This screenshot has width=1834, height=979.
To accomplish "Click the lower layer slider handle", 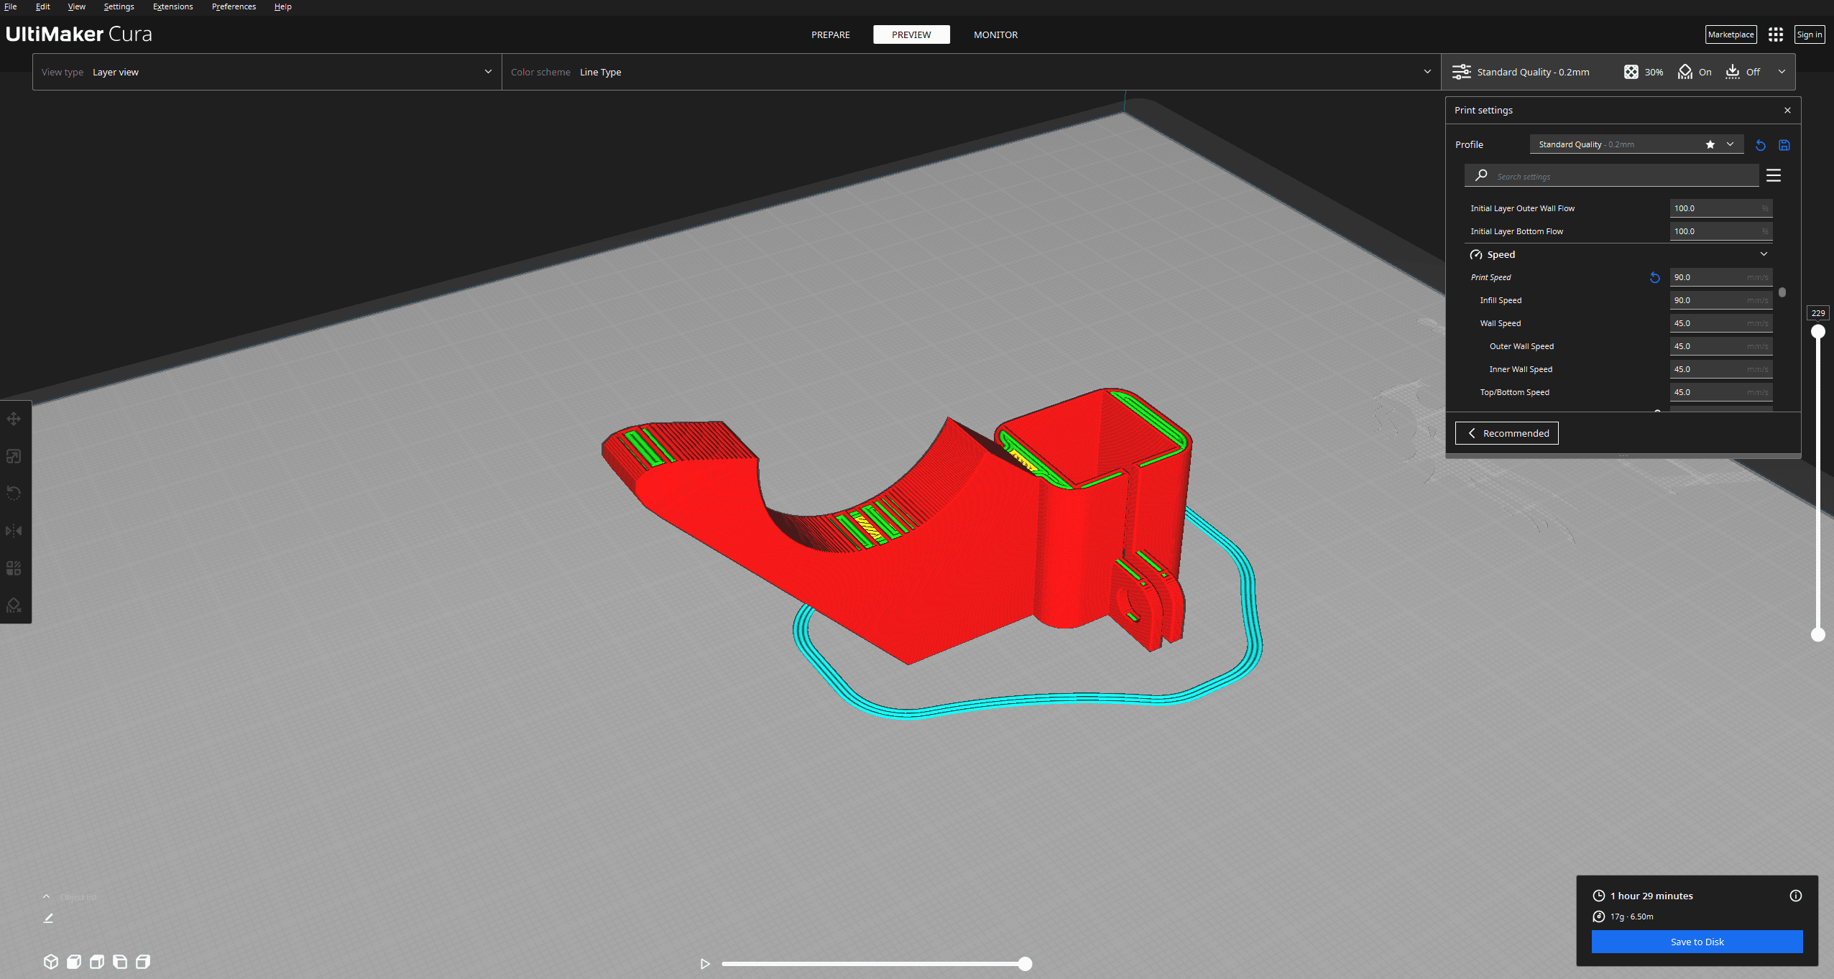I will click(1818, 634).
